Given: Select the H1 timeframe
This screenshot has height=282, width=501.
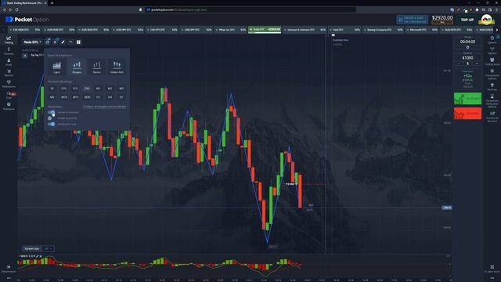Looking at the screenshot, I should coord(98,97).
